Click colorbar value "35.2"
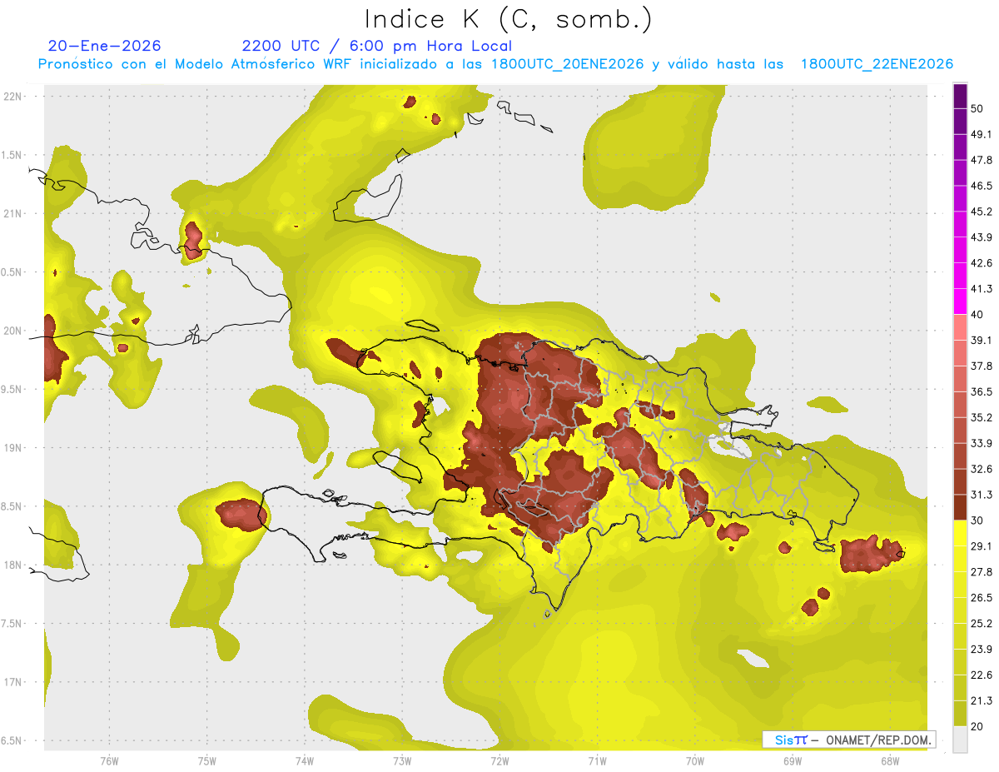The image size is (999, 772). (x=982, y=417)
